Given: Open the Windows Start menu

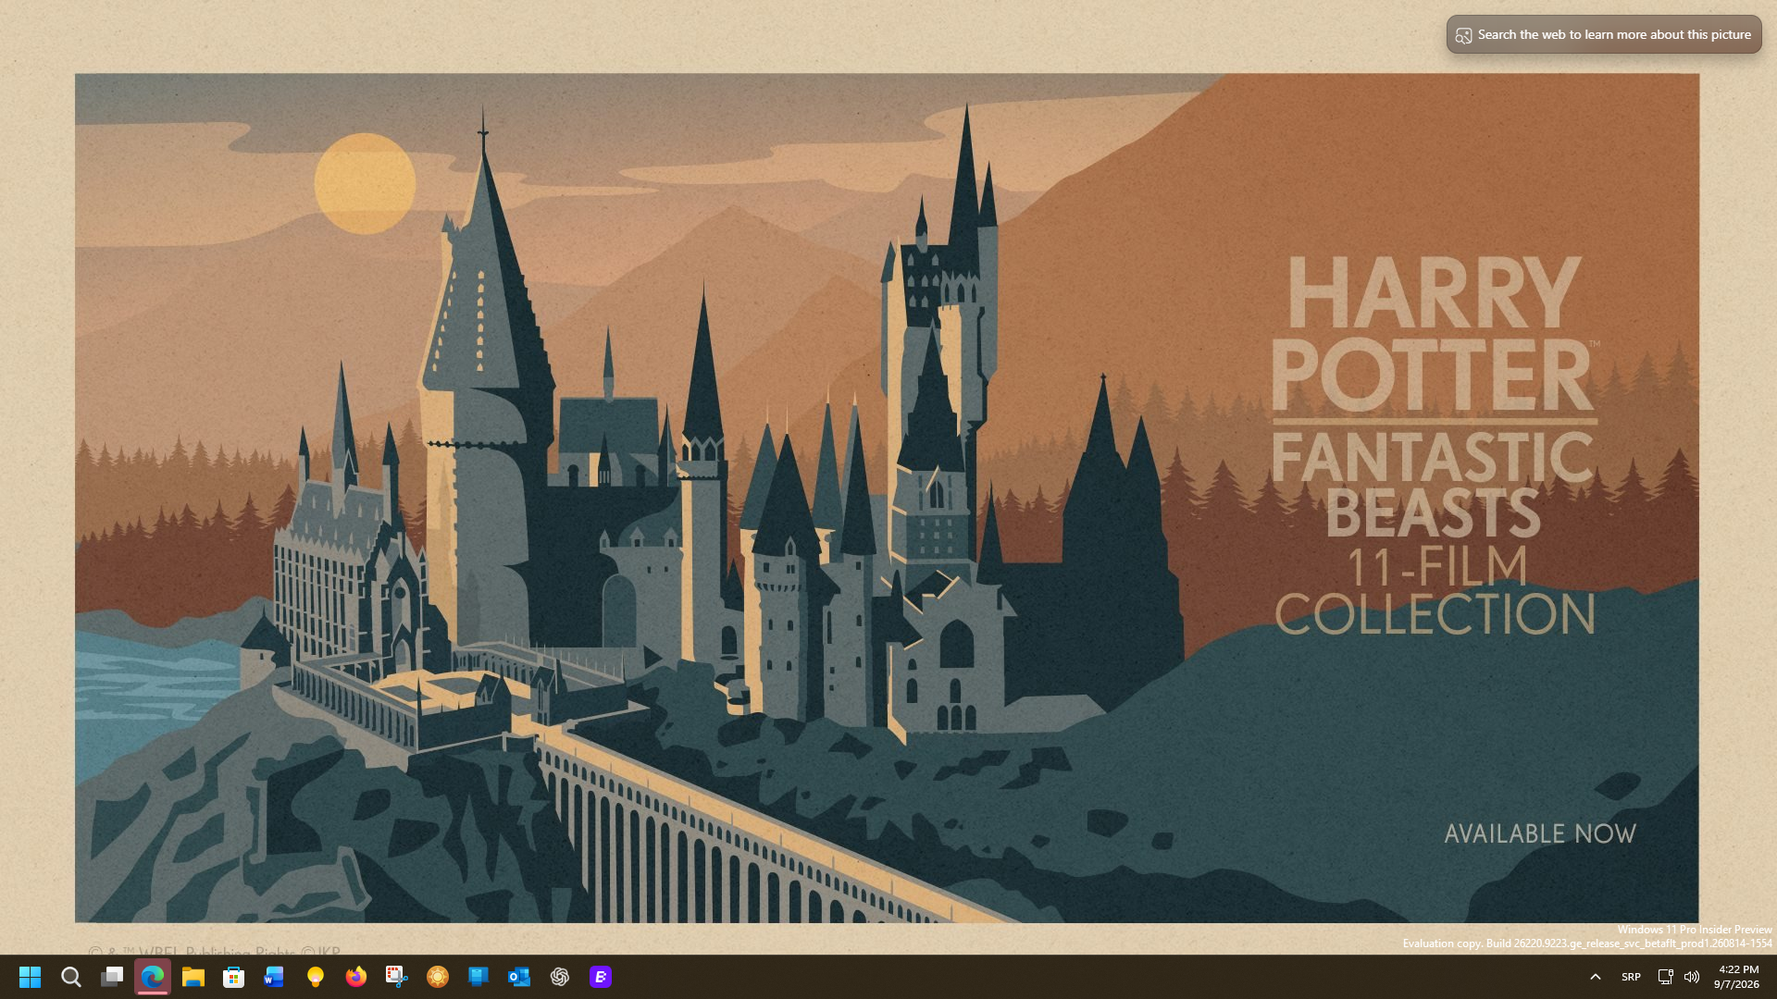Looking at the screenshot, I should coord(31,977).
